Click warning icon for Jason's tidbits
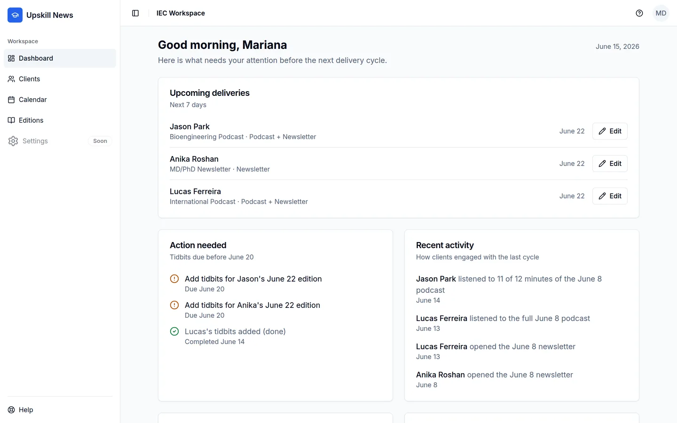Viewport: 677px width, 423px height. click(x=174, y=279)
